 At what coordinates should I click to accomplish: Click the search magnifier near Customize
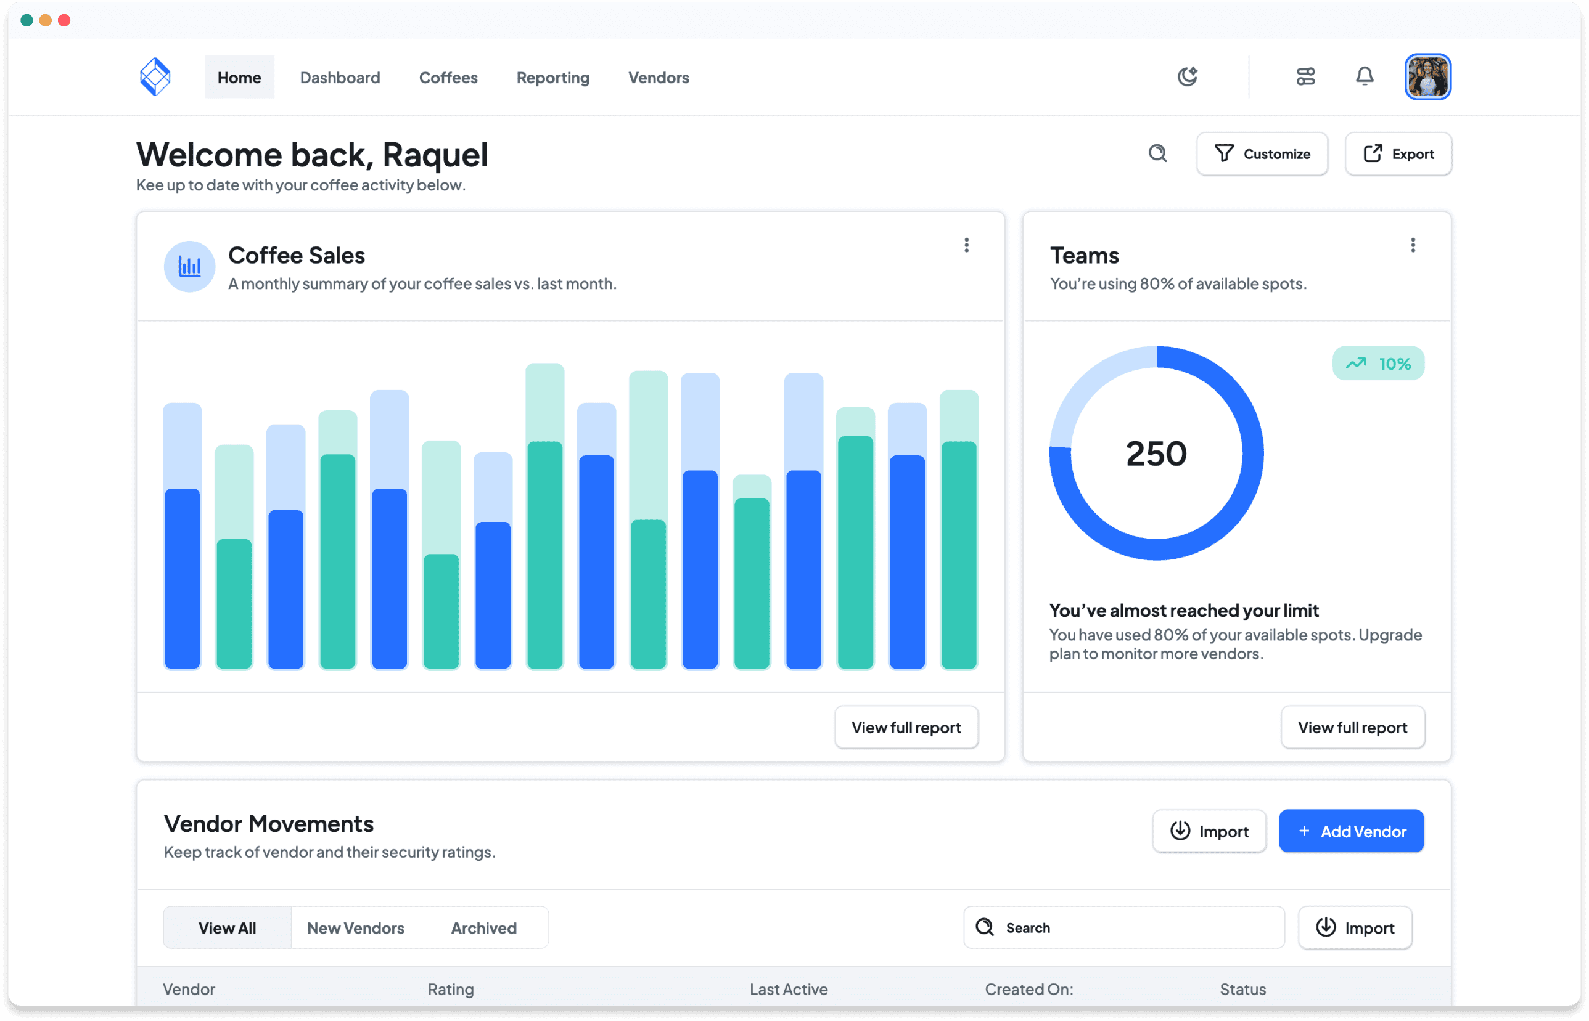(1158, 153)
